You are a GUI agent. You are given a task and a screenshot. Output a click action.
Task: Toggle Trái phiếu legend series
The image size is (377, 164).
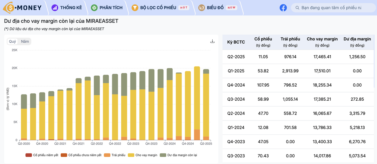pos(115,155)
